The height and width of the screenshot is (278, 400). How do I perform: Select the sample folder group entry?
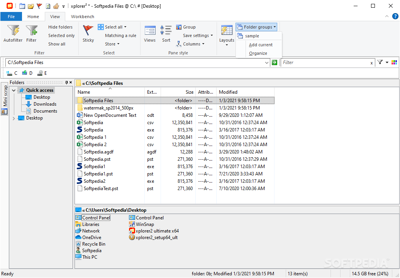pyautogui.click(x=259, y=36)
